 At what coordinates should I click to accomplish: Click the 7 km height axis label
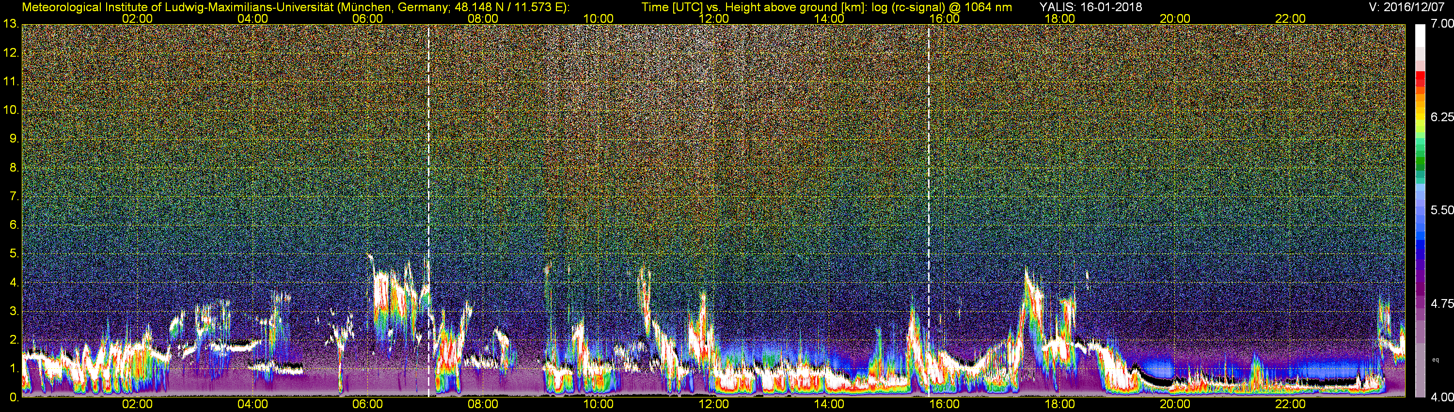14,196
